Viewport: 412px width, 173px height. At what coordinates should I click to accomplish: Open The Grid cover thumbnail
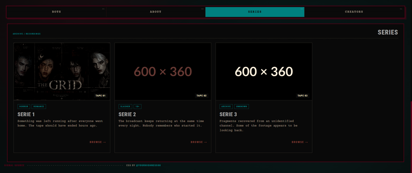coord(62,72)
